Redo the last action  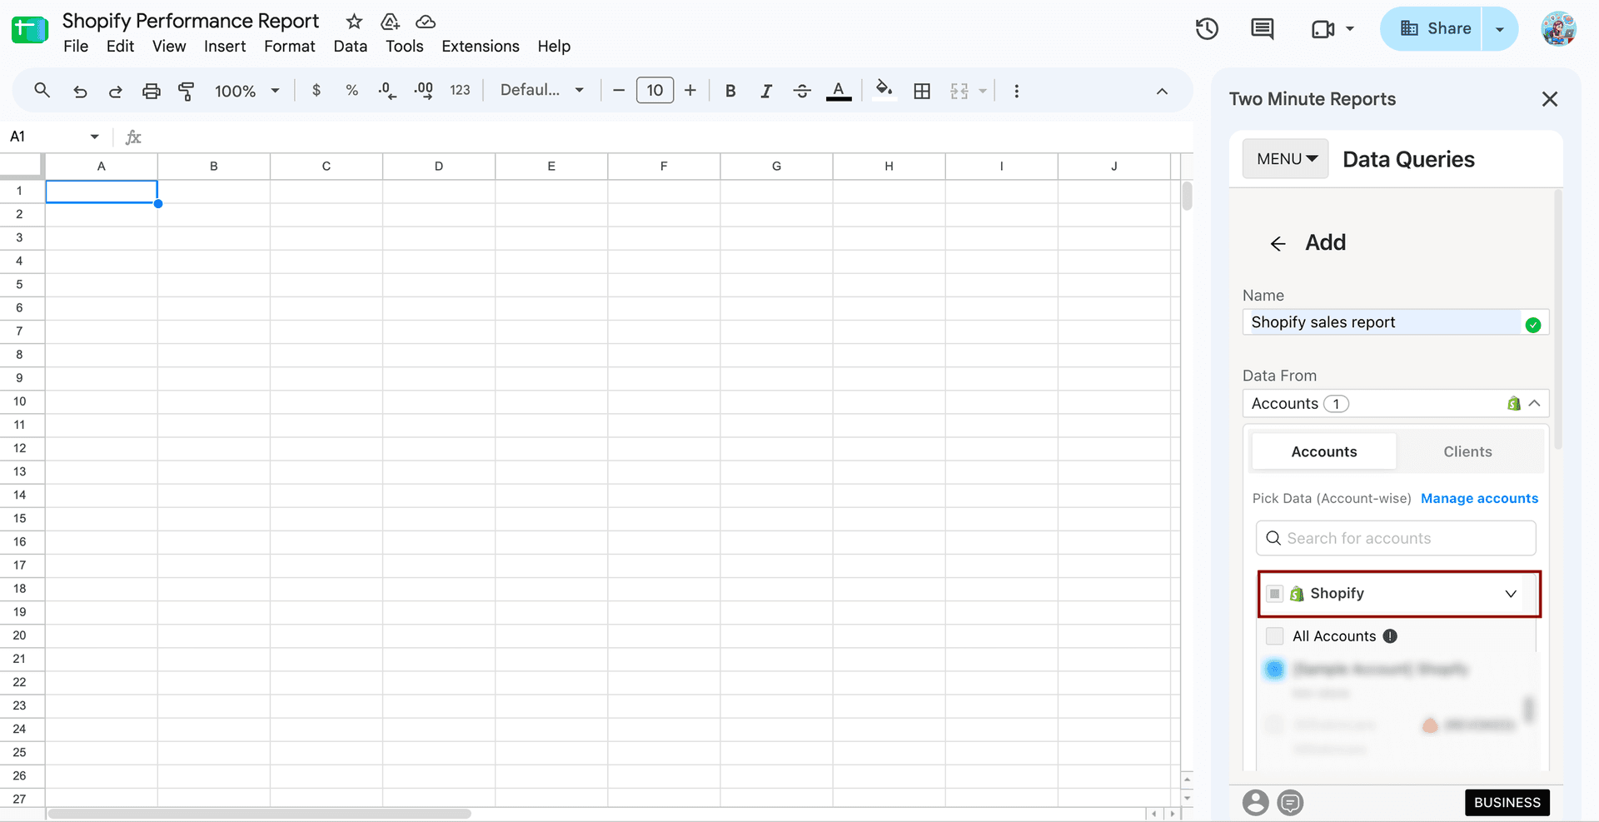point(115,91)
